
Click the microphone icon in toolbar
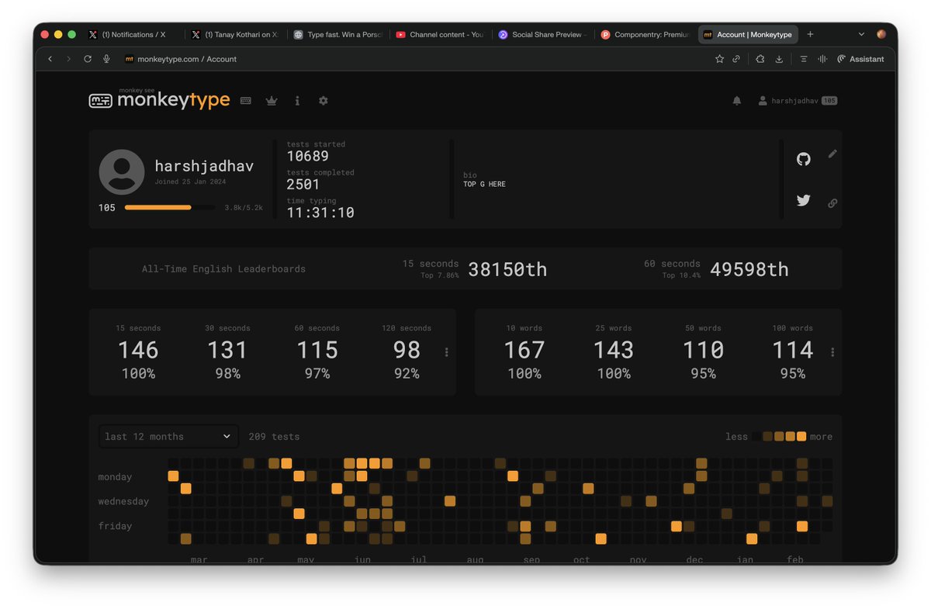(106, 59)
